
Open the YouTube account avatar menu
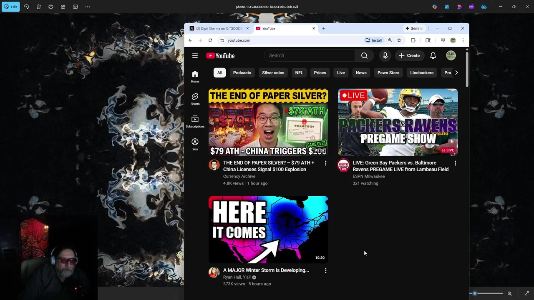[x=451, y=55]
